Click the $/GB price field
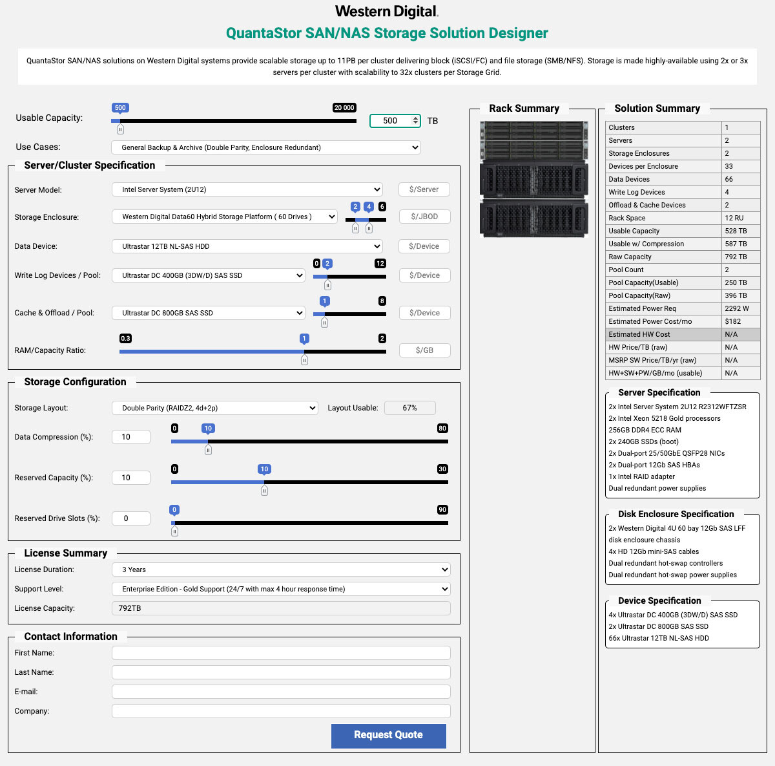775x766 pixels. (x=424, y=350)
